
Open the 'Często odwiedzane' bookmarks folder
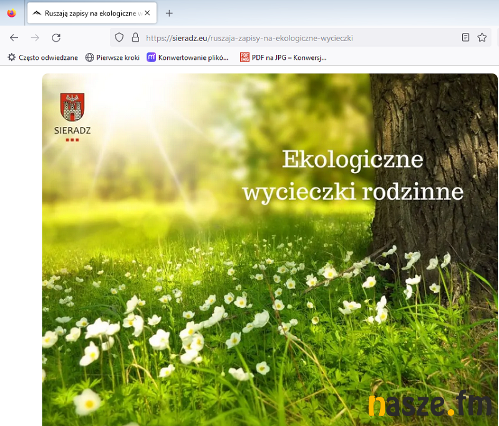[42, 57]
